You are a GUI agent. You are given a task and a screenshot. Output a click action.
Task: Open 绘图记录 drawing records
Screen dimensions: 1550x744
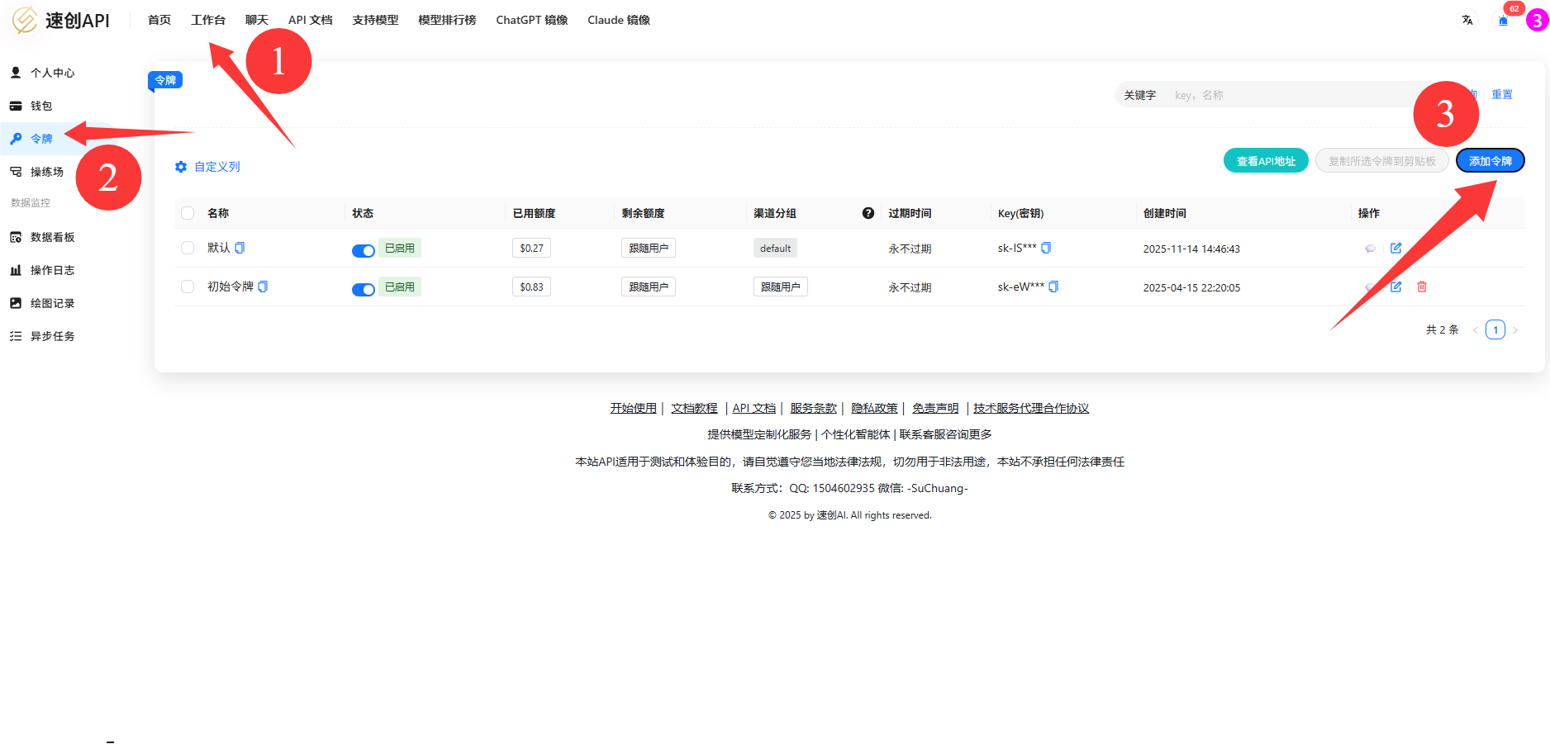tap(53, 303)
